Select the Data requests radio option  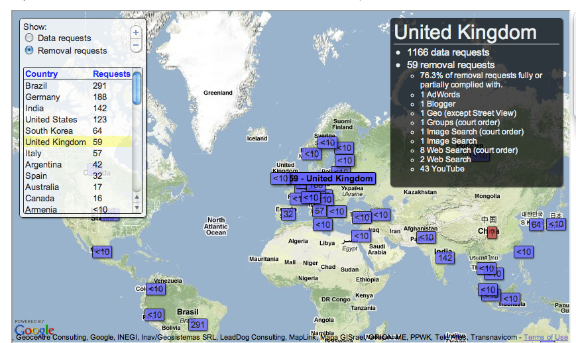(29, 38)
